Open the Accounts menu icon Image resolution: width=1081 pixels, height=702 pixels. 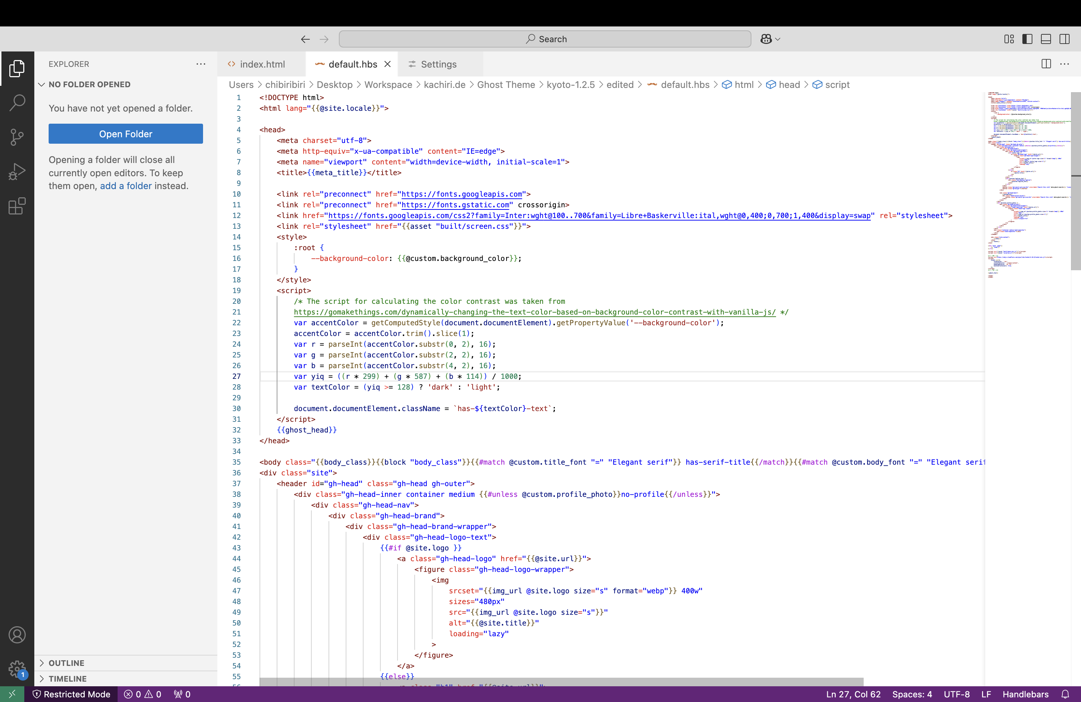tap(17, 635)
